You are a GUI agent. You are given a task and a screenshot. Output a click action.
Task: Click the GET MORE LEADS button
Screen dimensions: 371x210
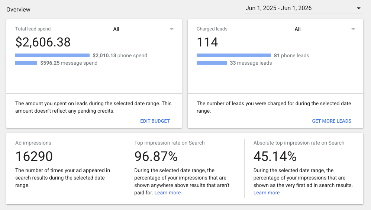pos(332,121)
